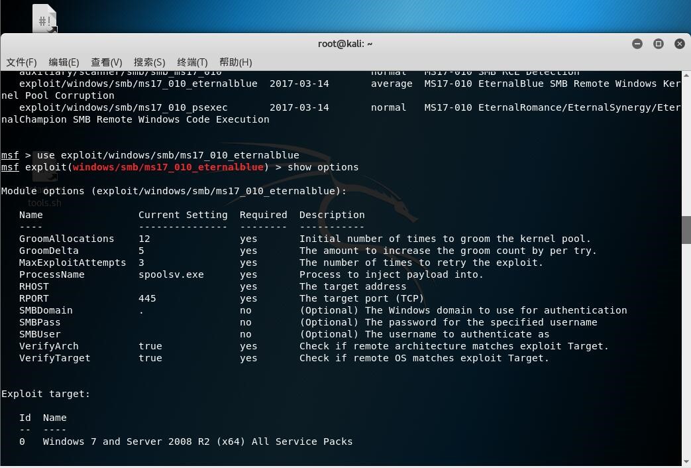Screen dimensions: 691x468
Task: Click 'Process to inject payload into.' description
Action: click(x=392, y=274)
